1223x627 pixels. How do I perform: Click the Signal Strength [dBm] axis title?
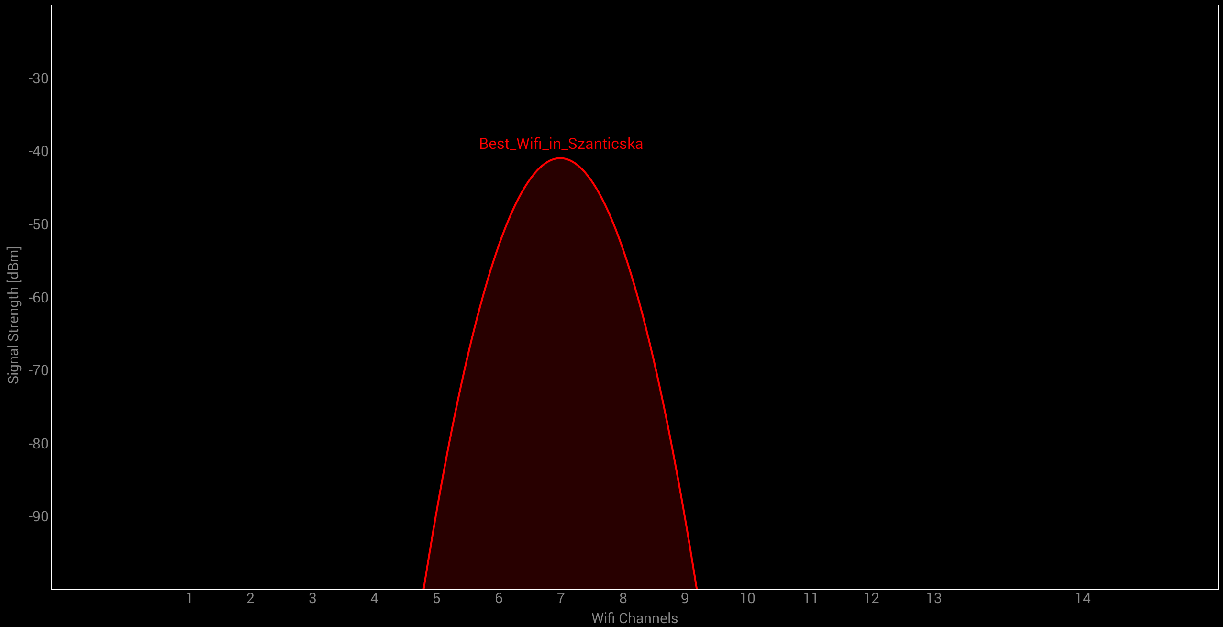(13, 315)
